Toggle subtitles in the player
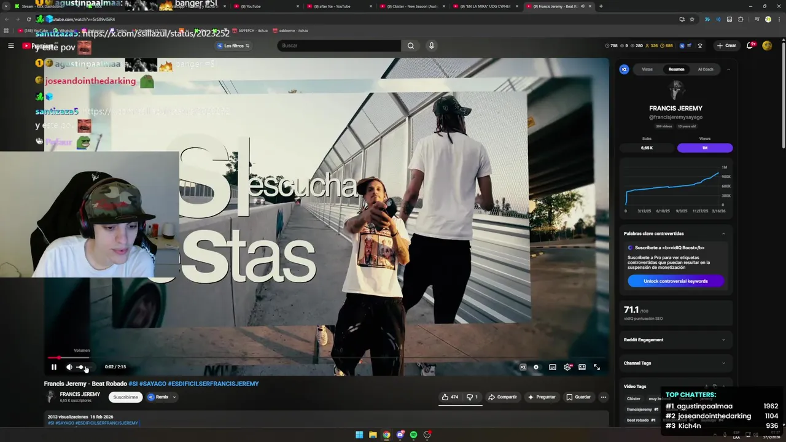The height and width of the screenshot is (442, 786). (553, 367)
